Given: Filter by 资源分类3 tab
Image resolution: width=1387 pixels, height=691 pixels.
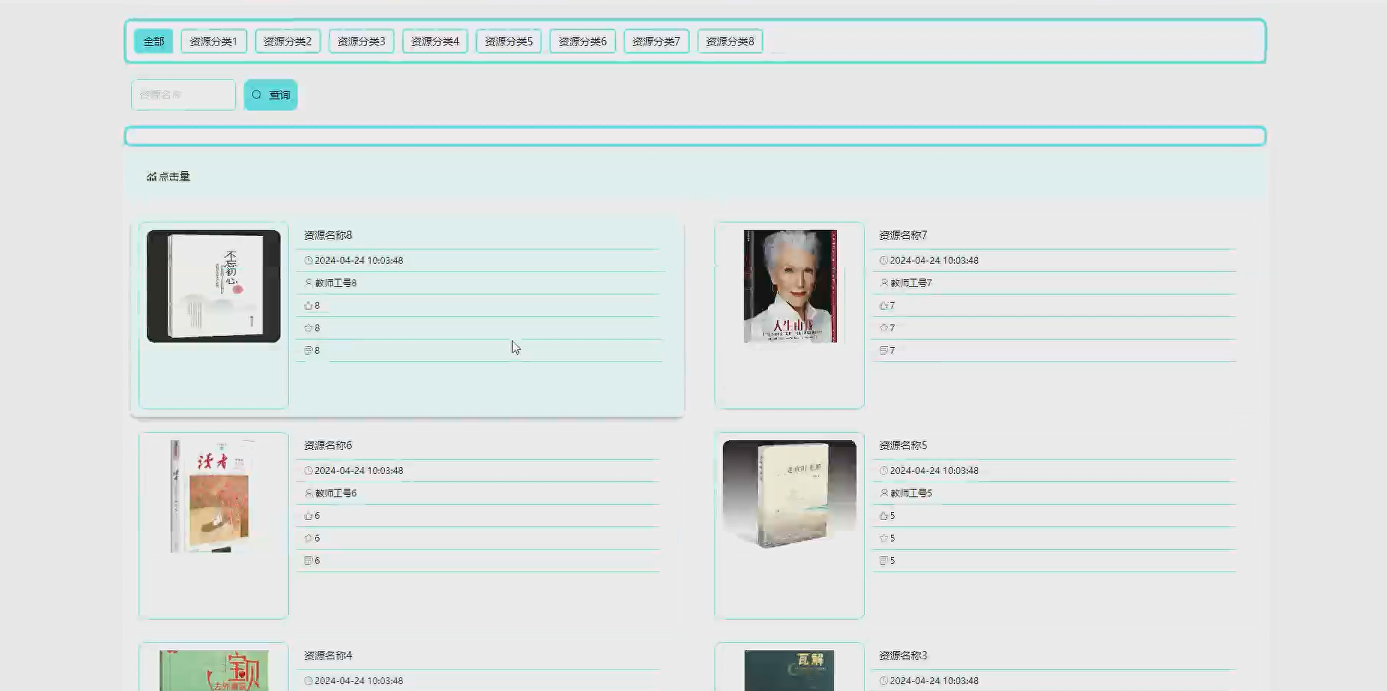Looking at the screenshot, I should pos(361,41).
